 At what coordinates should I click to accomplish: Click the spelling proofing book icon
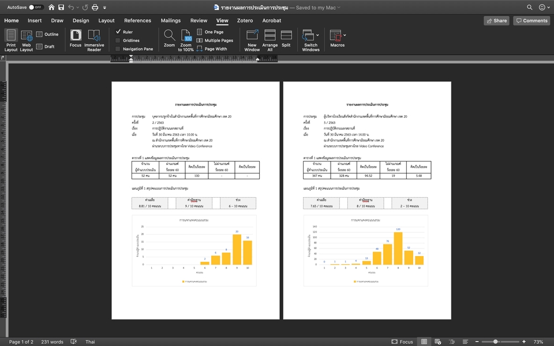click(73, 341)
